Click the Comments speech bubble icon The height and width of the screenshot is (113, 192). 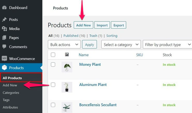click(4, 47)
